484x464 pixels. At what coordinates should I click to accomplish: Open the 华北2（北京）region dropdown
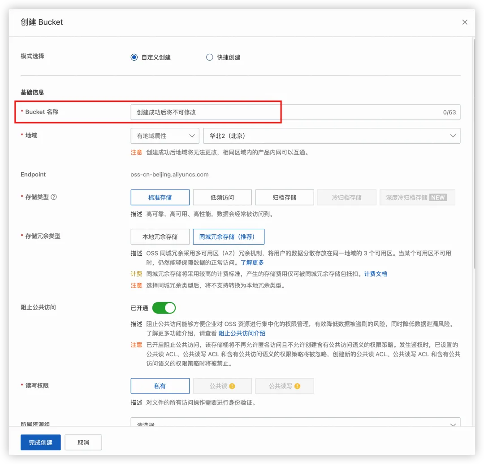[x=332, y=136]
